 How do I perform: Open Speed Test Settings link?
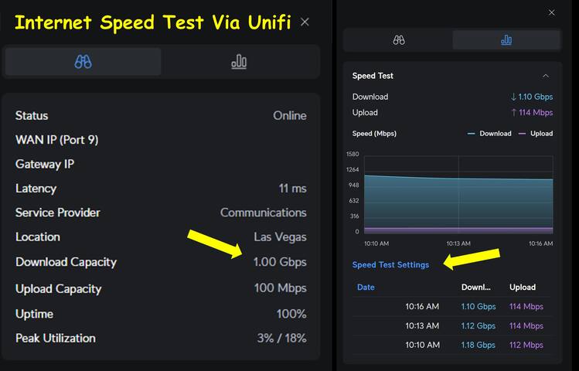click(390, 265)
